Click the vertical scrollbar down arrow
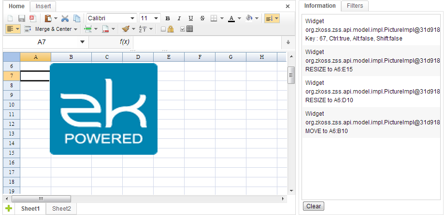This screenshot has height=215, width=446. (x=291, y=190)
